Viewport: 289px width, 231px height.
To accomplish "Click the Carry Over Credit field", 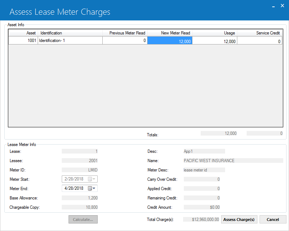I will pyautogui.click(x=202, y=179).
